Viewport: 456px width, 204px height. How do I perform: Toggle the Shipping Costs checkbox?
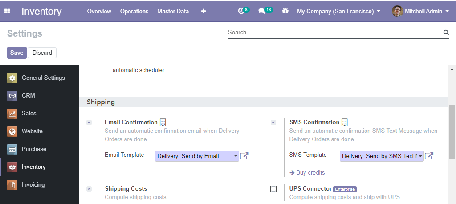pos(89,189)
